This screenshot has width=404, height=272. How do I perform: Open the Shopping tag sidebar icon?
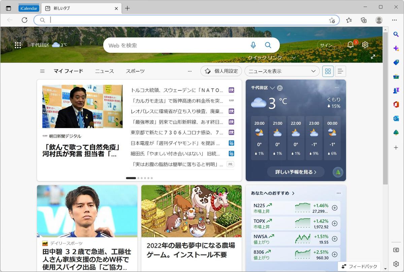pos(396,63)
